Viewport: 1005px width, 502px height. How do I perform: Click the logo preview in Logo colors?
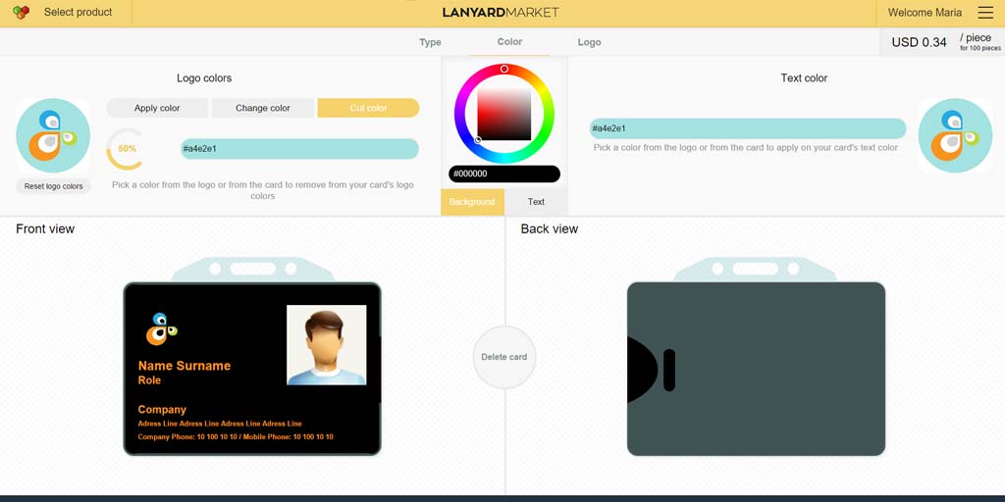point(53,135)
